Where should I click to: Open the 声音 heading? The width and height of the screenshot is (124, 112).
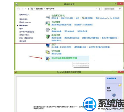[54, 29]
